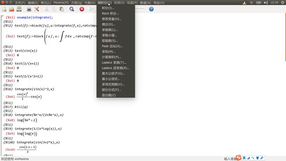Open the 文件(F) menu
Screen dimensions: 286x161
[20, 3]
